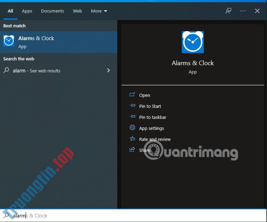Viewport: 267px width, 222px height.
Task: Open the Alarms & Clock app icon
Action: 9,40
